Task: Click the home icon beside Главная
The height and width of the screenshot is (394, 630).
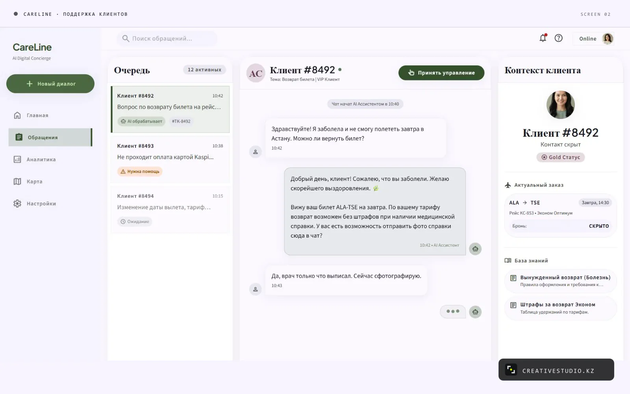Action: [x=17, y=115]
